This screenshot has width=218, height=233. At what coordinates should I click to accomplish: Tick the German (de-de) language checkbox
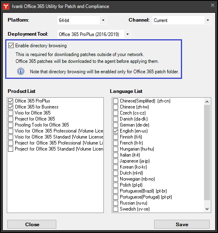(116, 125)
